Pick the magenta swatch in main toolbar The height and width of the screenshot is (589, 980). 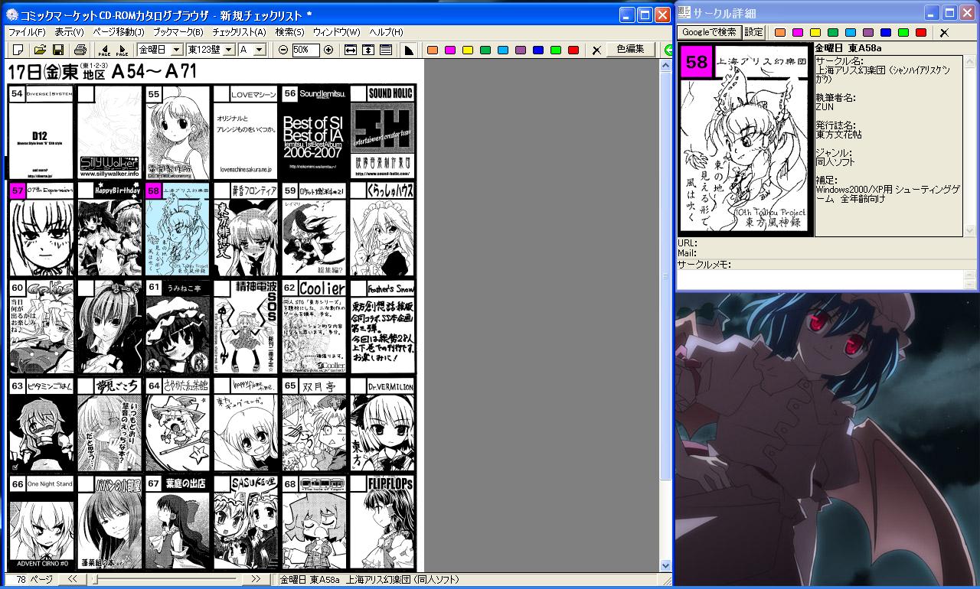tap(450, 50)
